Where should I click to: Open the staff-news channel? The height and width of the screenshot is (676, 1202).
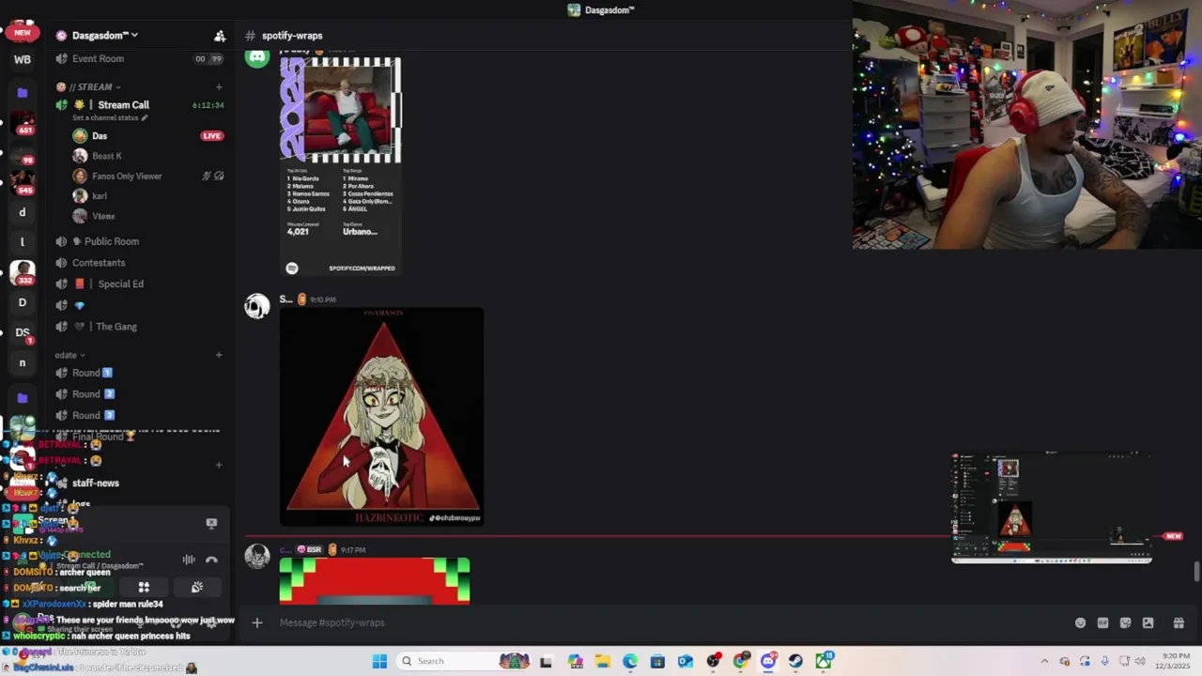pyautogui.click(x=95, y=483)
